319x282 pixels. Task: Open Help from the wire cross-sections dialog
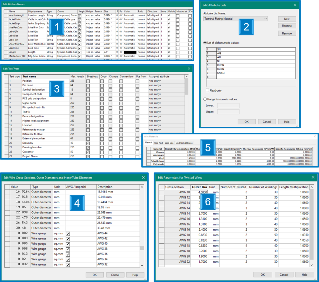click(x=135, y=275)
